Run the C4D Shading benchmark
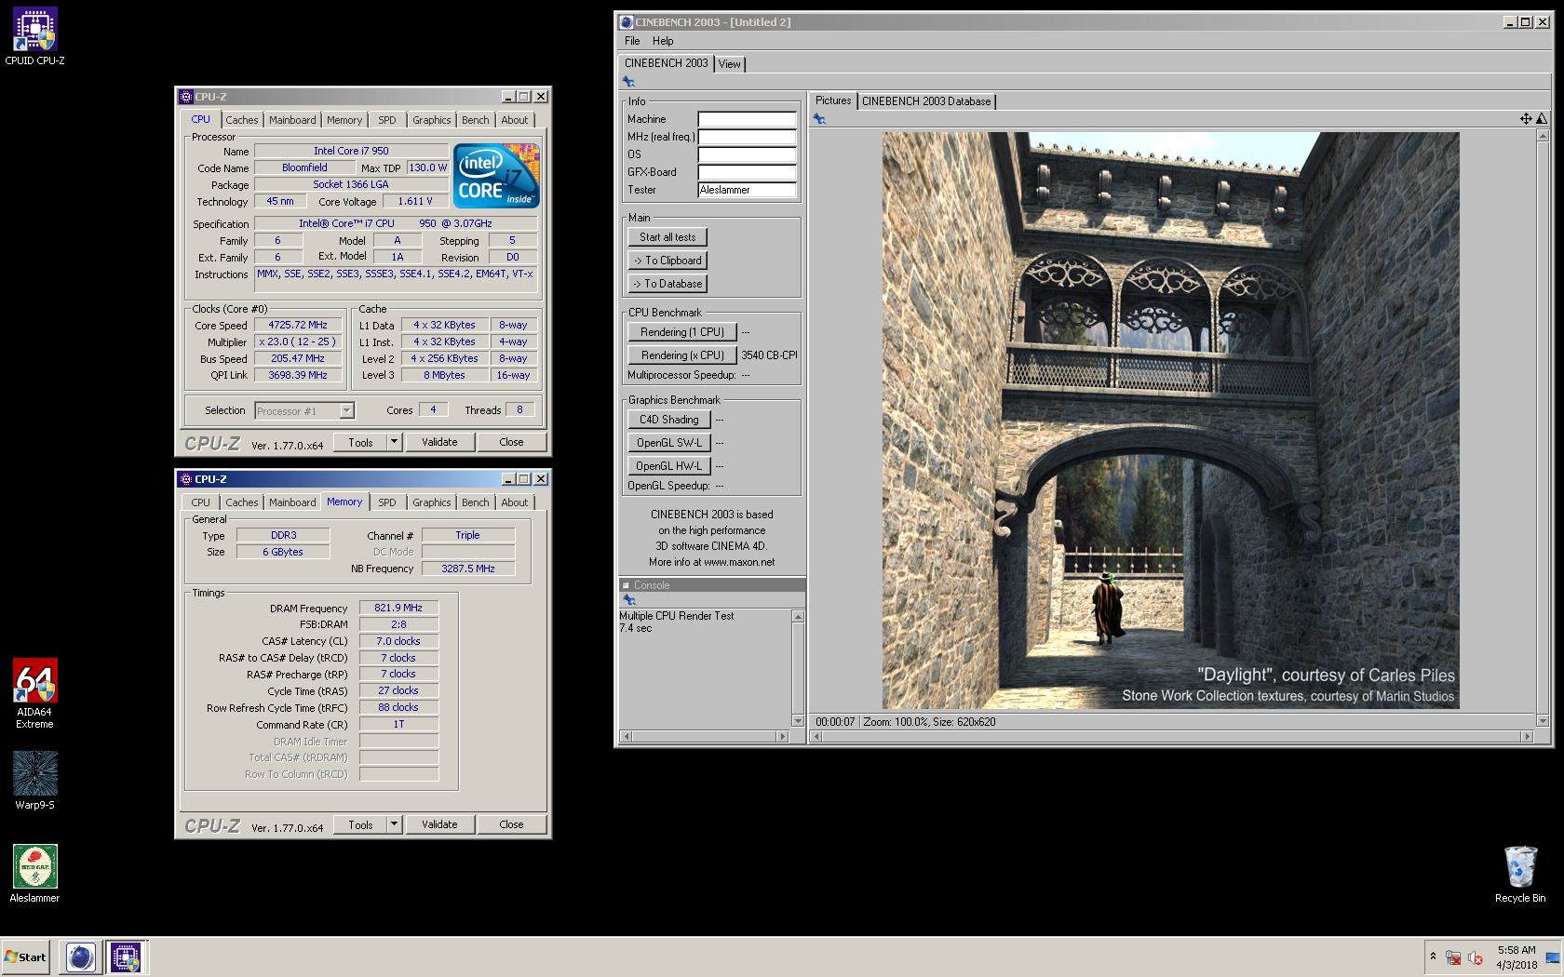 click(x=669, y=420)
